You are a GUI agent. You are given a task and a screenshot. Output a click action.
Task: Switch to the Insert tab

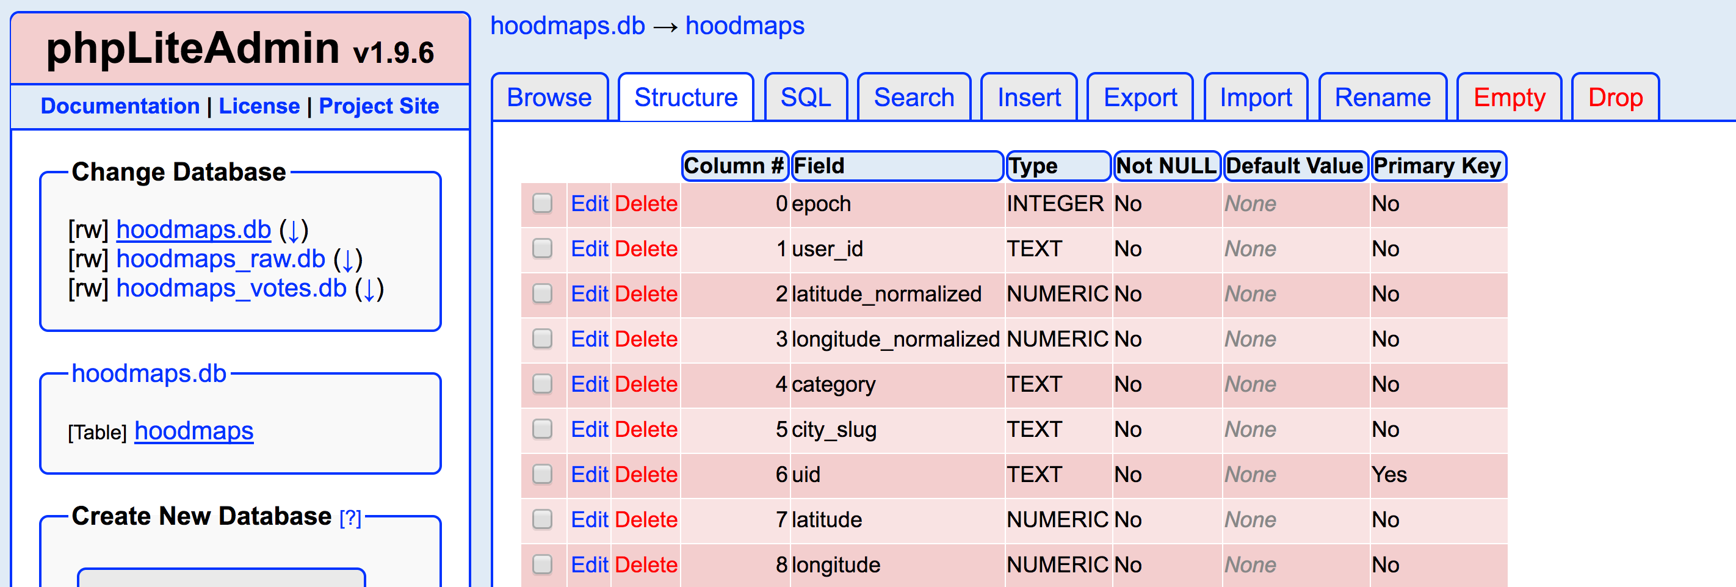[1029, 97]
